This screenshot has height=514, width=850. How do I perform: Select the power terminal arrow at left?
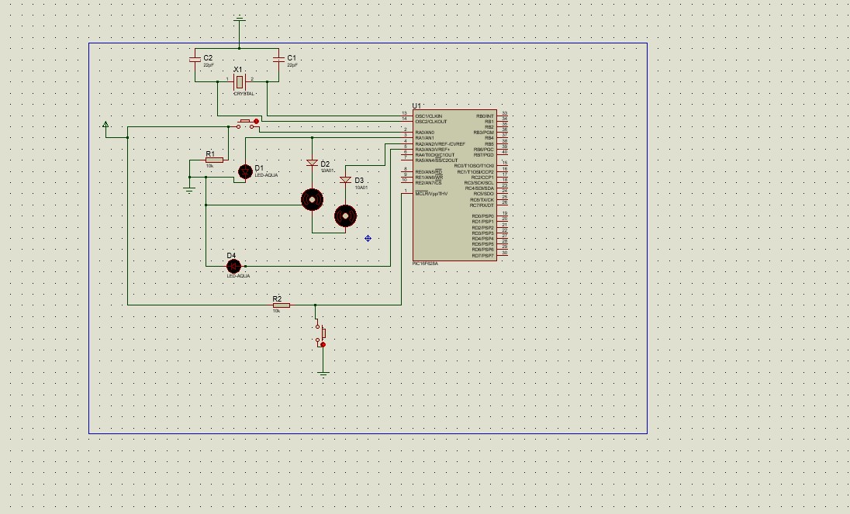[105, 125]
